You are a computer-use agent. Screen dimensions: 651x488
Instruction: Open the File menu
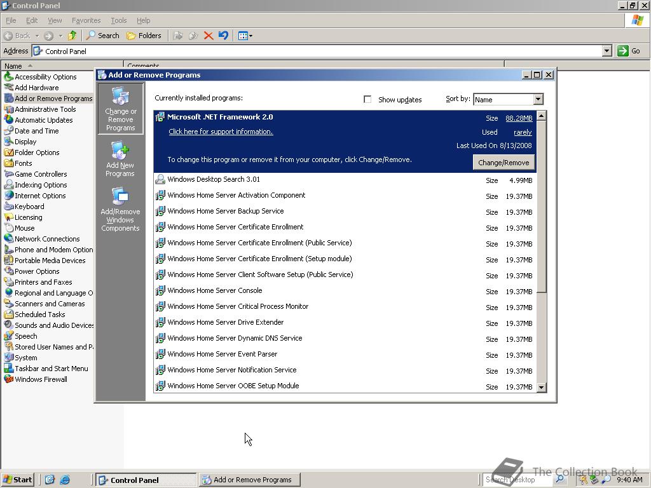[x=11, y=20]
